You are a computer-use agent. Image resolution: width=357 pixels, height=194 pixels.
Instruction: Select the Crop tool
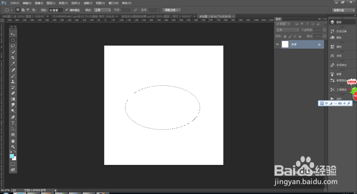coord(13,58)
